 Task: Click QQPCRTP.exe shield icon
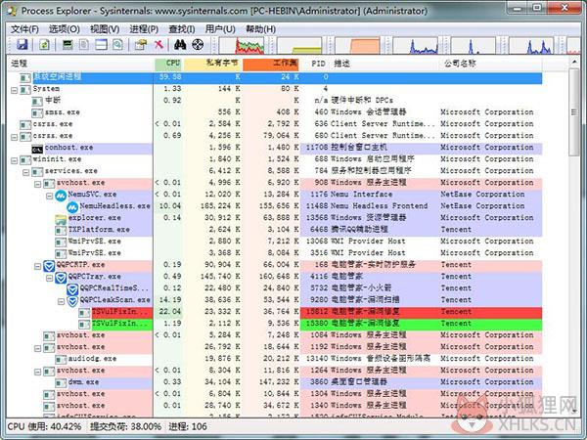coord(49,265)
